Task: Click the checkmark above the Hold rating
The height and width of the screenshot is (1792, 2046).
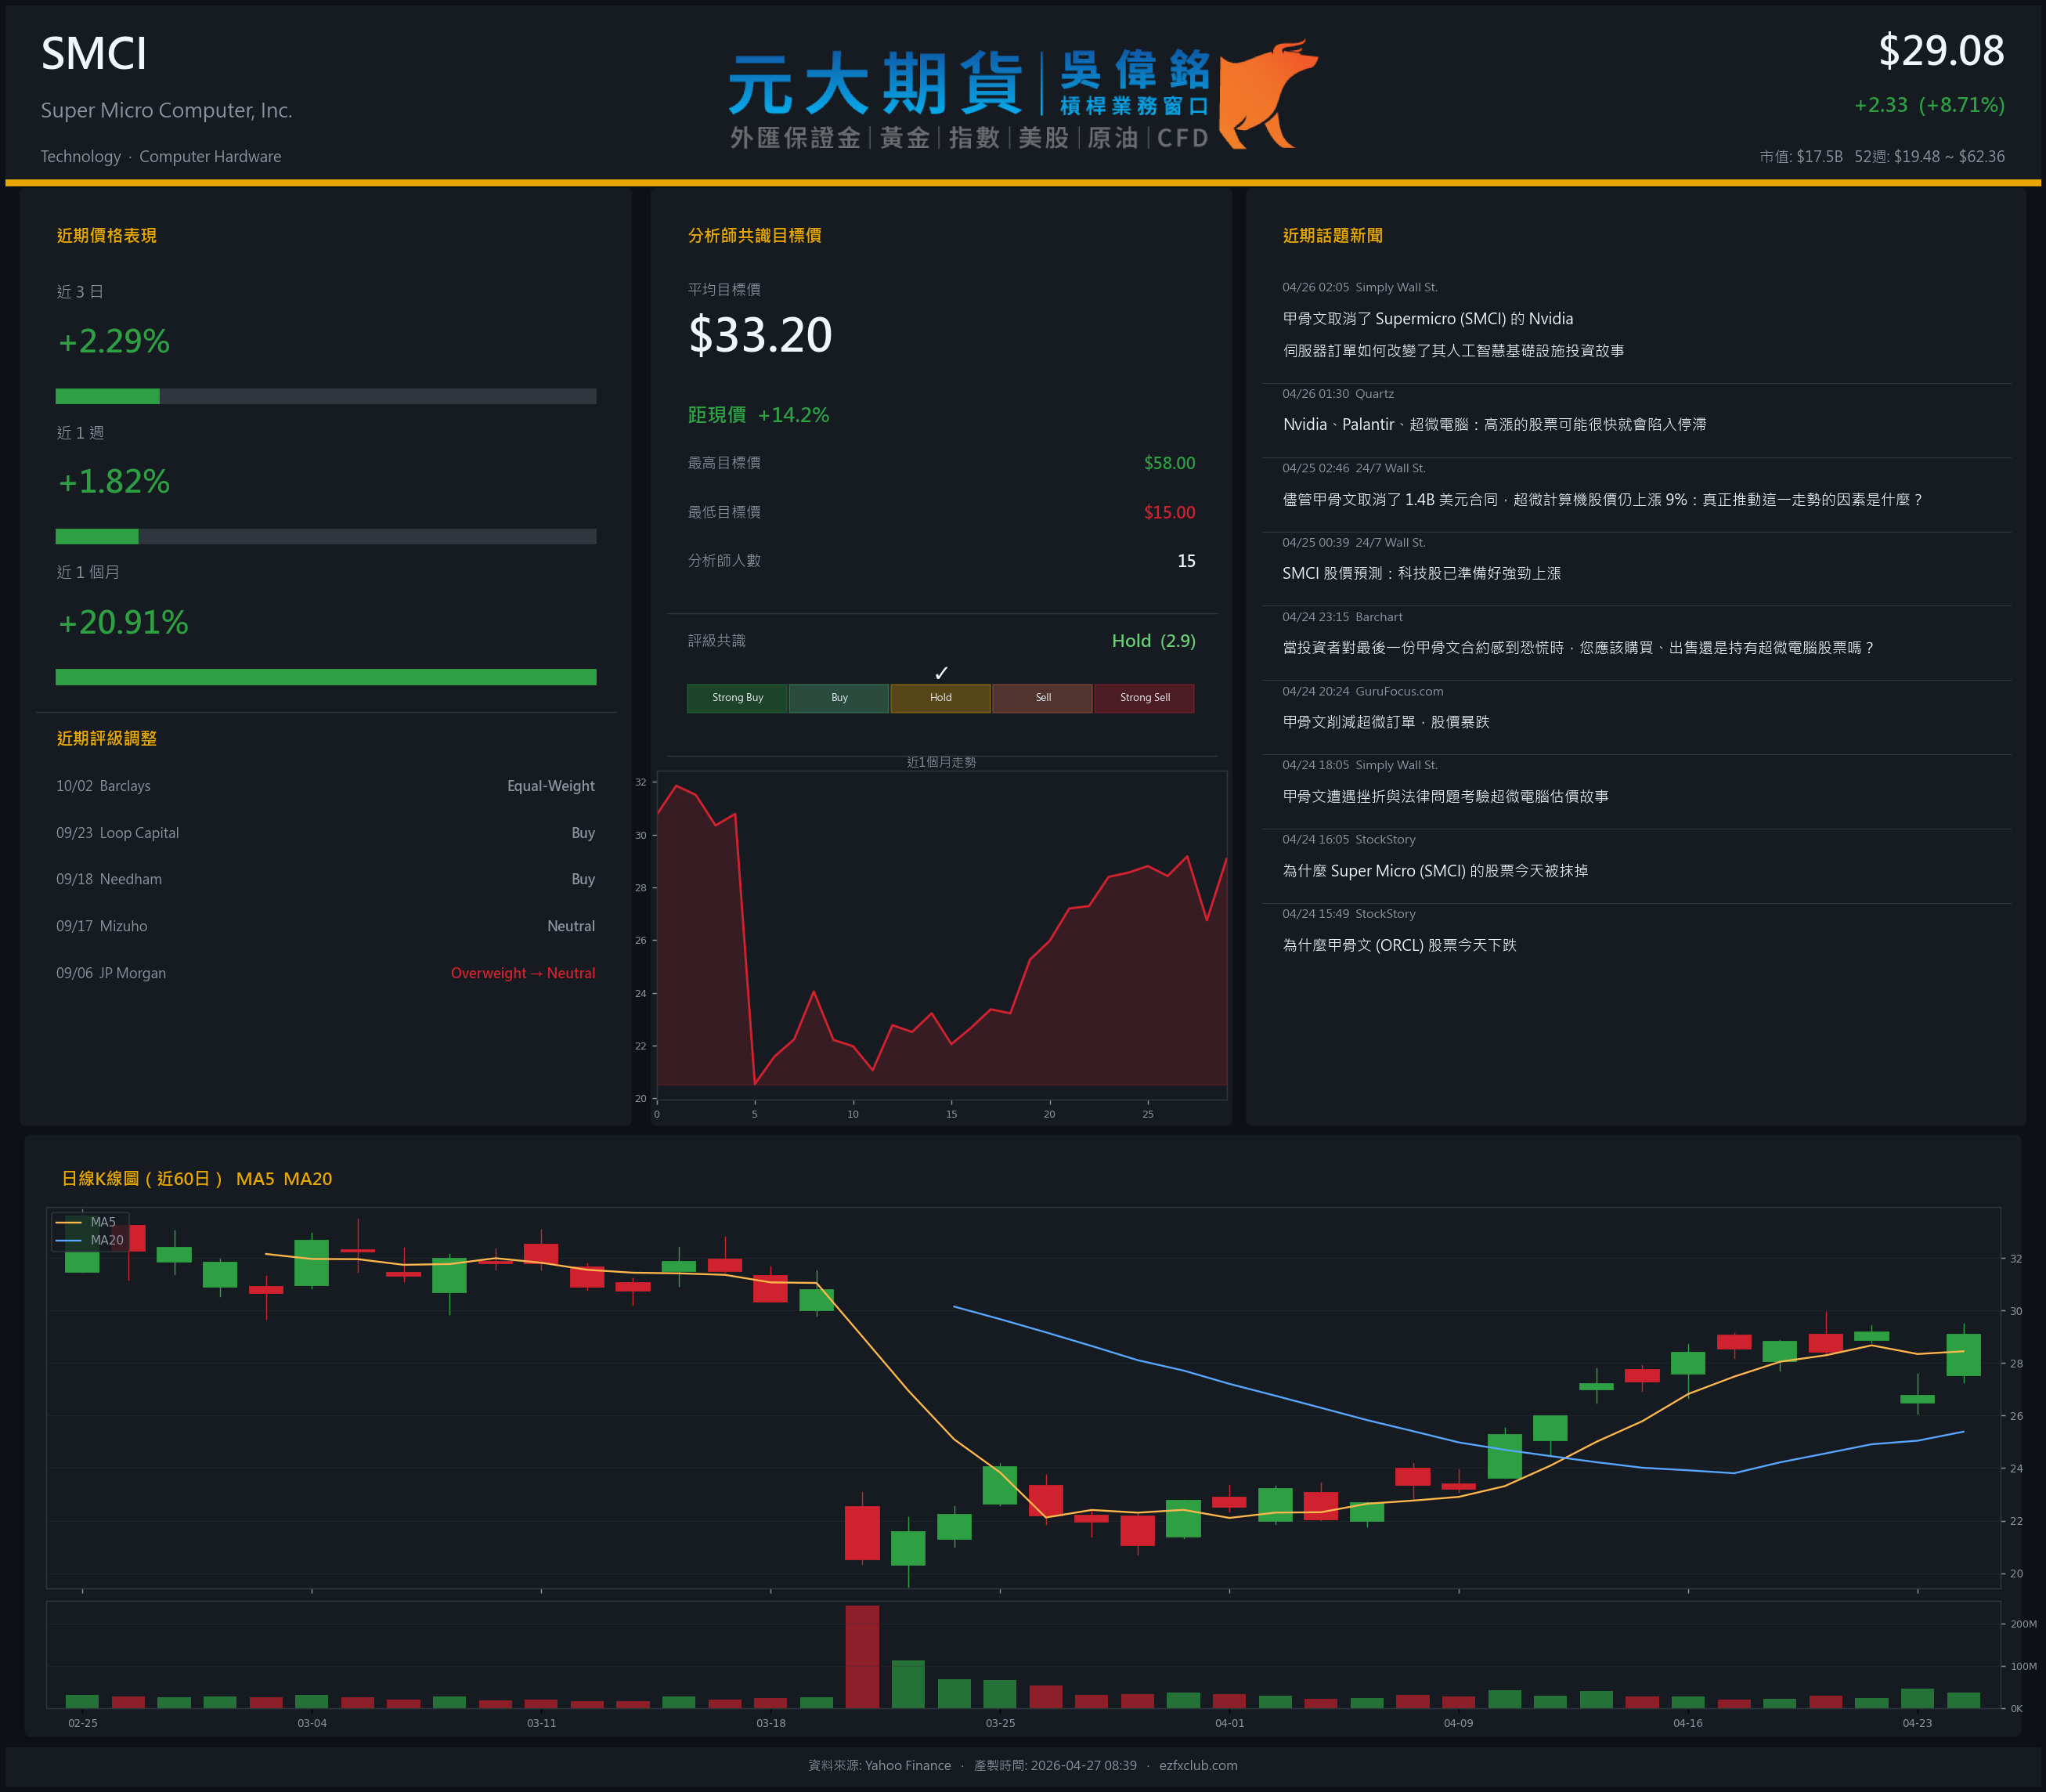Action: coord(940,673)
